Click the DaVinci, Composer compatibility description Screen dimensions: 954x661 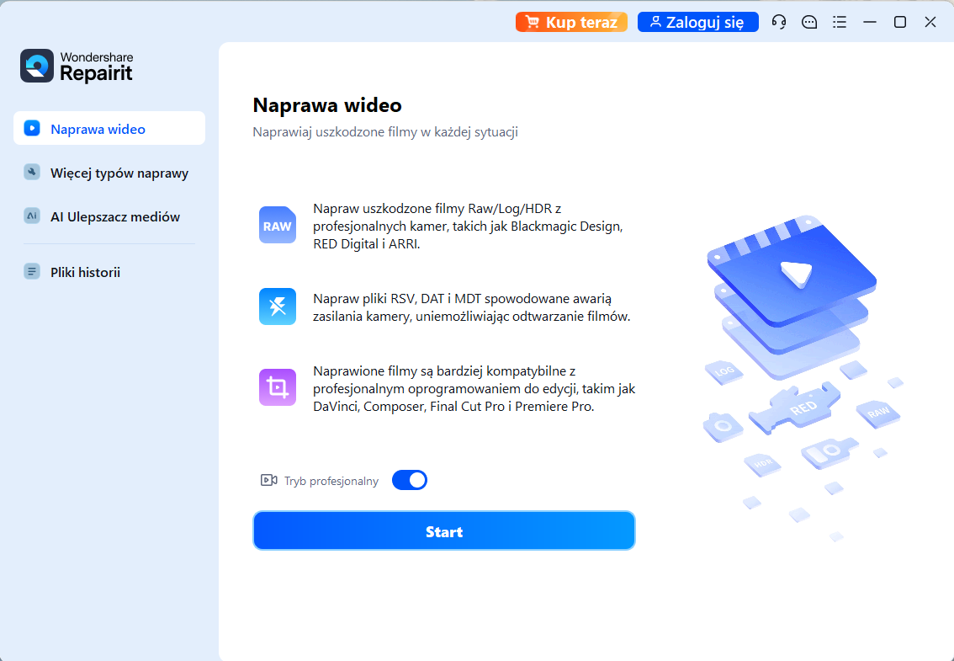[474, 388]
